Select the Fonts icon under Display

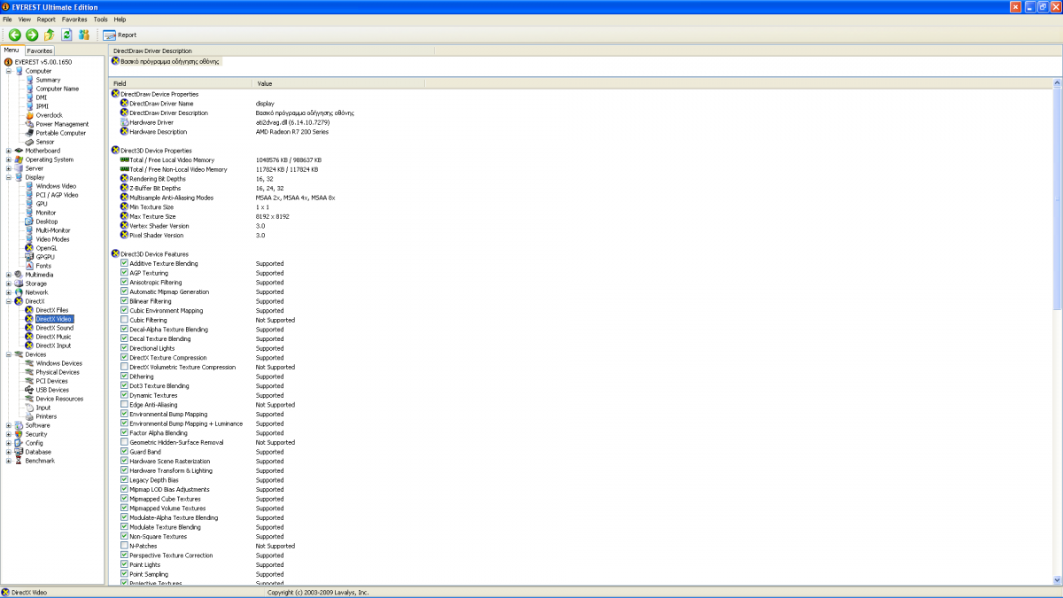point(29,266)
